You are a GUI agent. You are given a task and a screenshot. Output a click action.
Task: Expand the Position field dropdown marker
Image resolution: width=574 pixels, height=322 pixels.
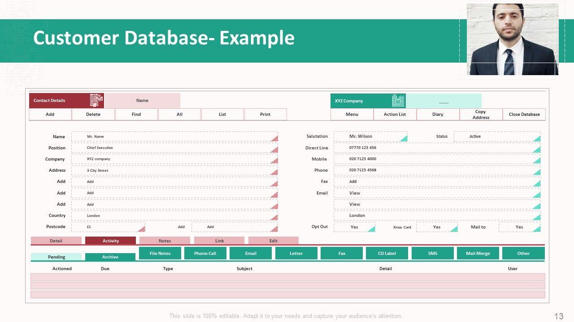[274, 150]
